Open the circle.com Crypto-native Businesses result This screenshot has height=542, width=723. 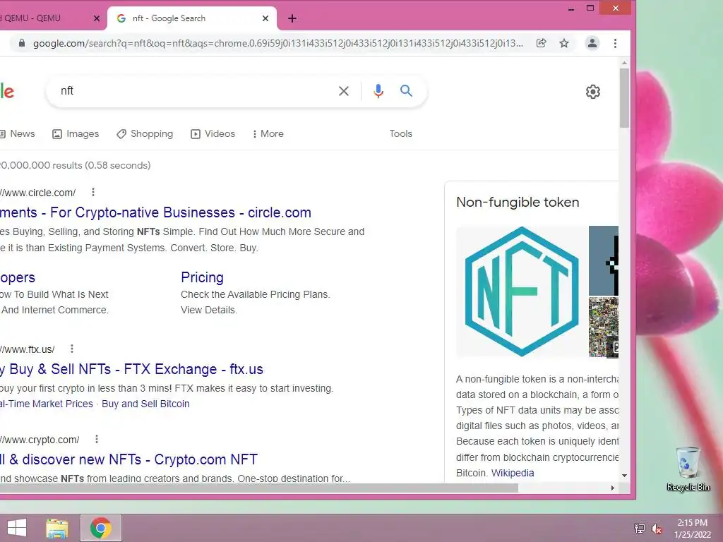pos(155,212)
